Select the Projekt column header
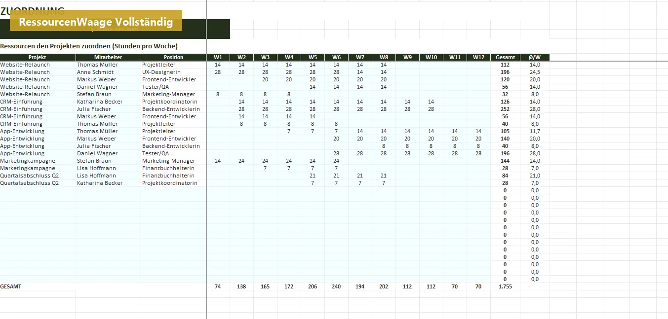Viewport: 668px width, 319px height. (38, 57)
